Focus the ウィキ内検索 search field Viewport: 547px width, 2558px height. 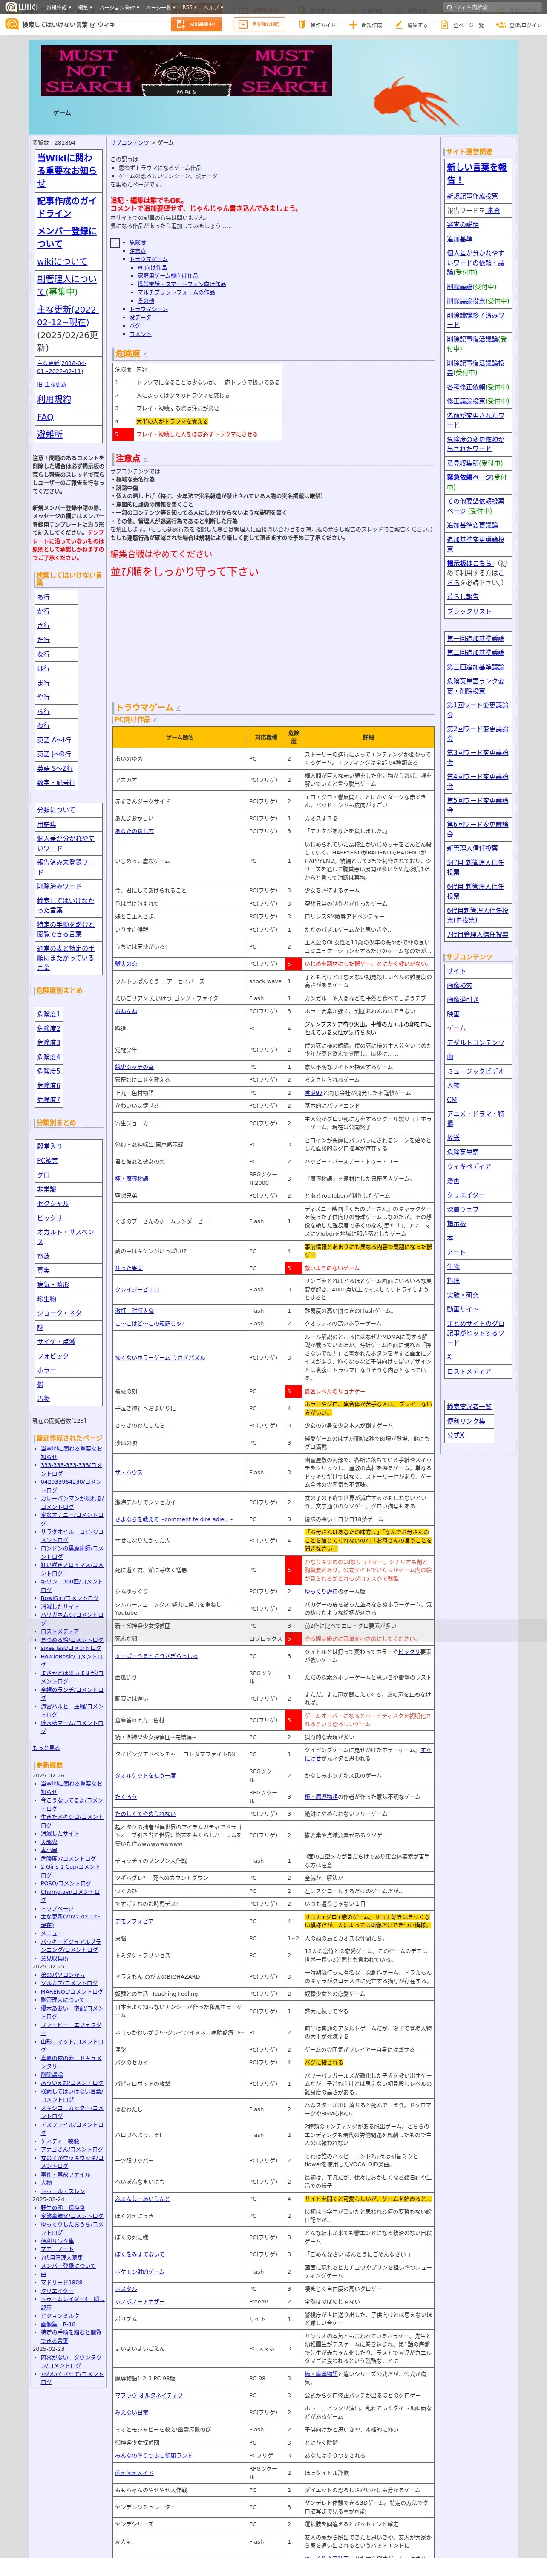click(x=492, y=7)
